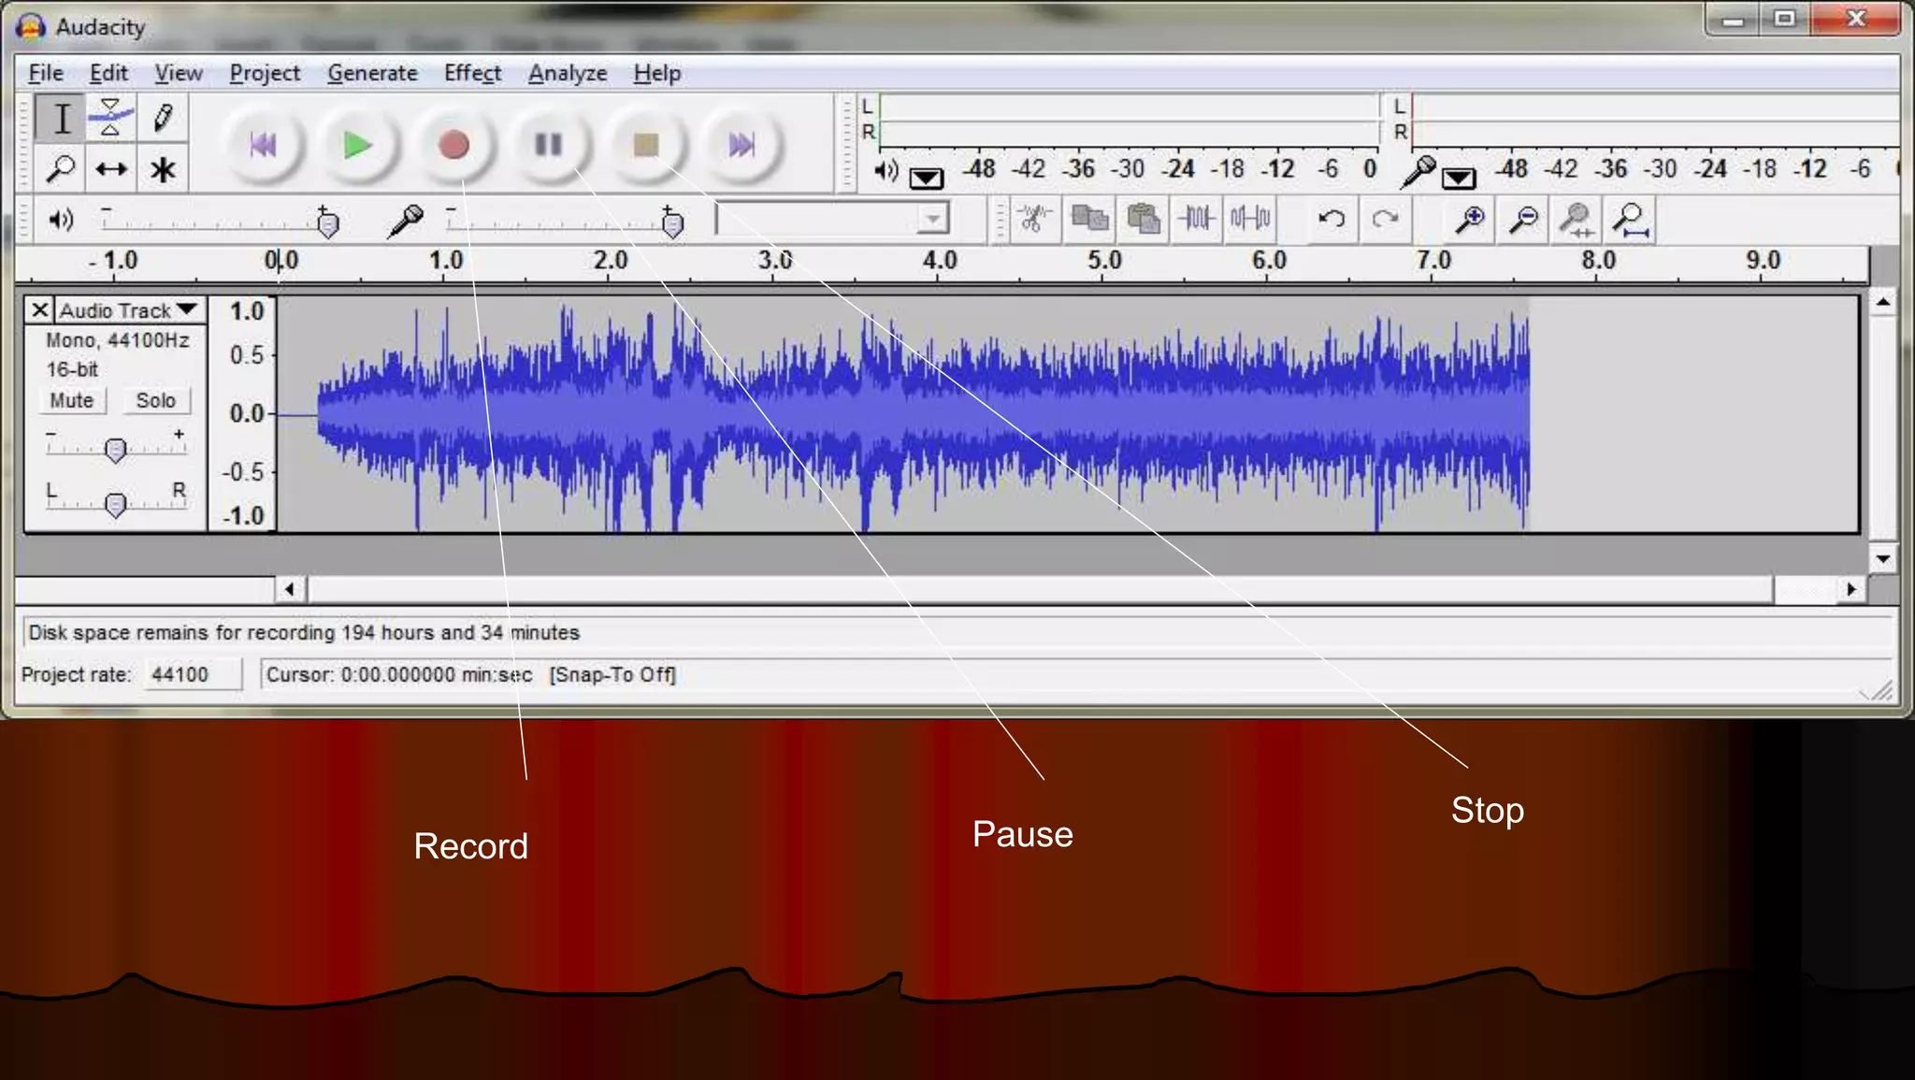
Task: Select the Time Shift tool
Action: pos(110,169)
